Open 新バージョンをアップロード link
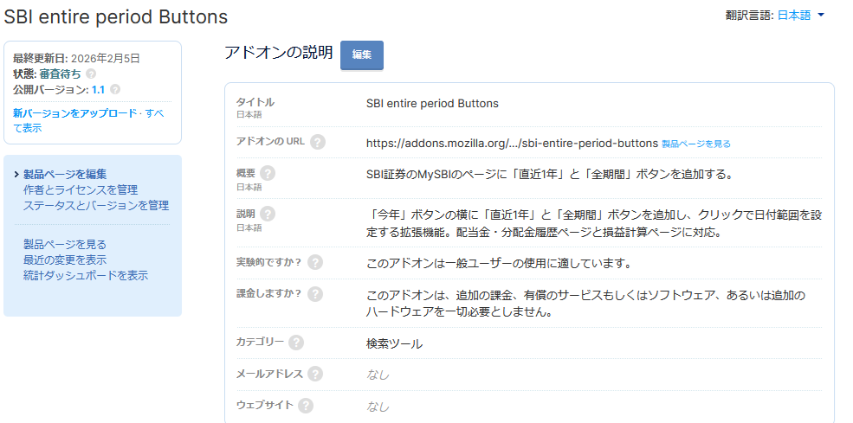Image resolution: width=853 pixels, height=423 pixels. [74, 113]
